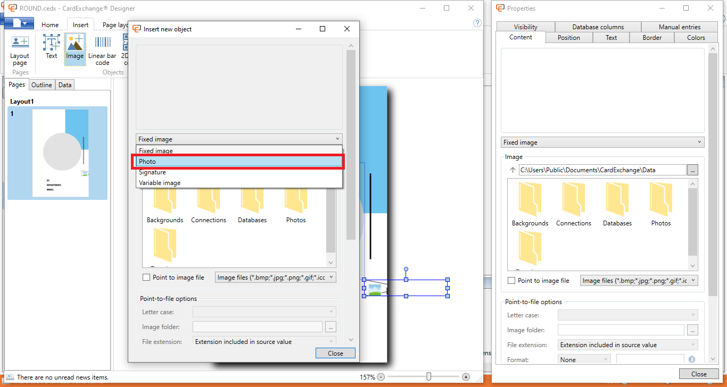Switch to the Home ribbon tab
The width and height of the screenshot is (727, 387).
[x=50, y=25]
